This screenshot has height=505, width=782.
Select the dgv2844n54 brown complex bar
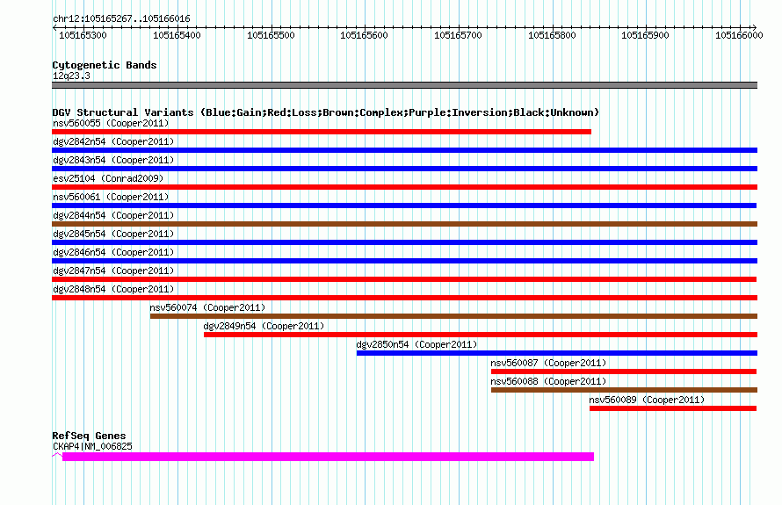(404, 224)
